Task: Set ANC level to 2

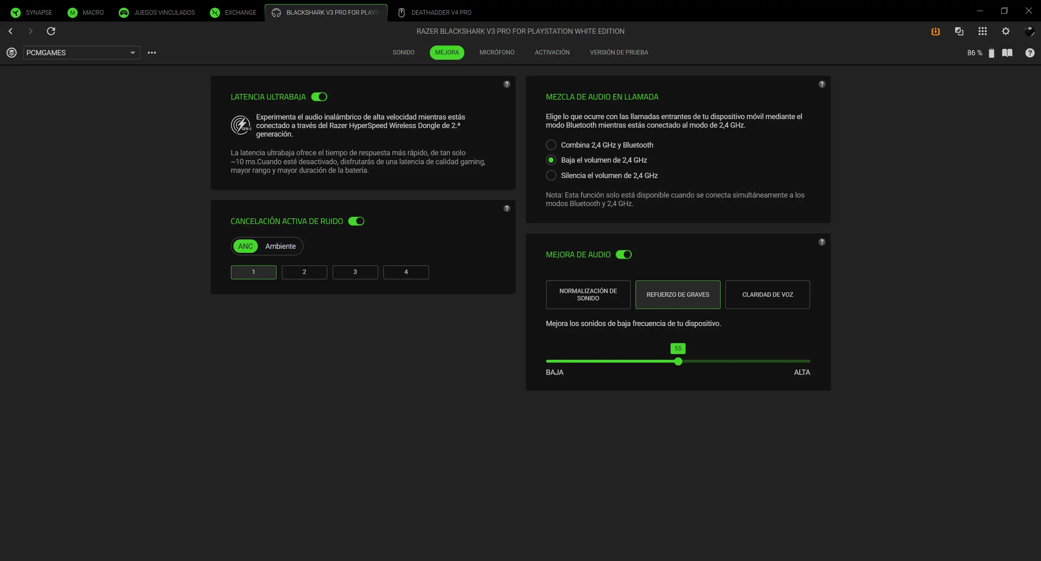Action: (305, 272)
